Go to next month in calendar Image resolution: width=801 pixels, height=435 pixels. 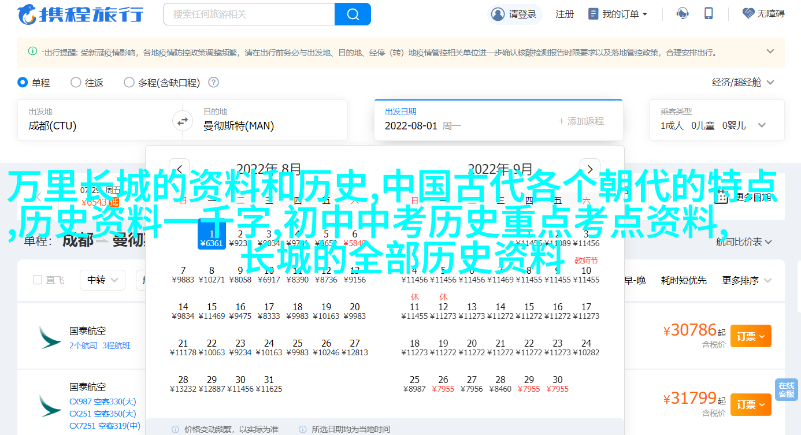[589, 169]
